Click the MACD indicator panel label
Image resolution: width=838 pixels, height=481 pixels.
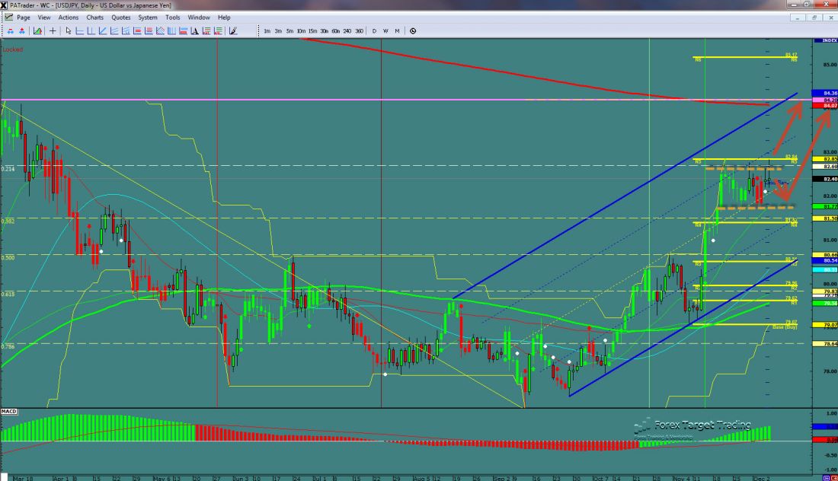click(x=9, y=411)
